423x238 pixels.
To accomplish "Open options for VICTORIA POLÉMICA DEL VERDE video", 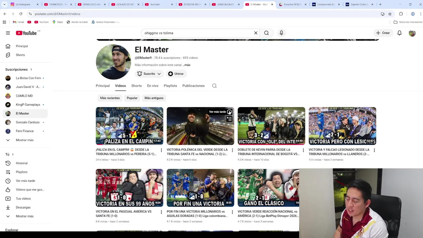I will (232, 150).
